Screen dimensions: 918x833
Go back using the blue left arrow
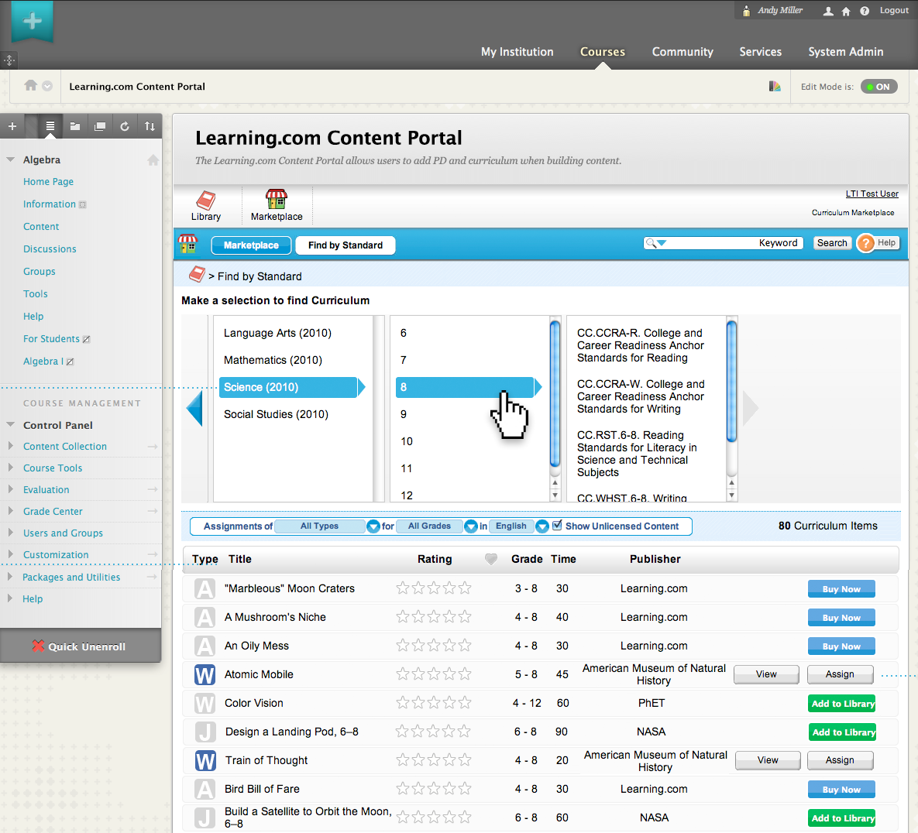[x=194, y=408]
